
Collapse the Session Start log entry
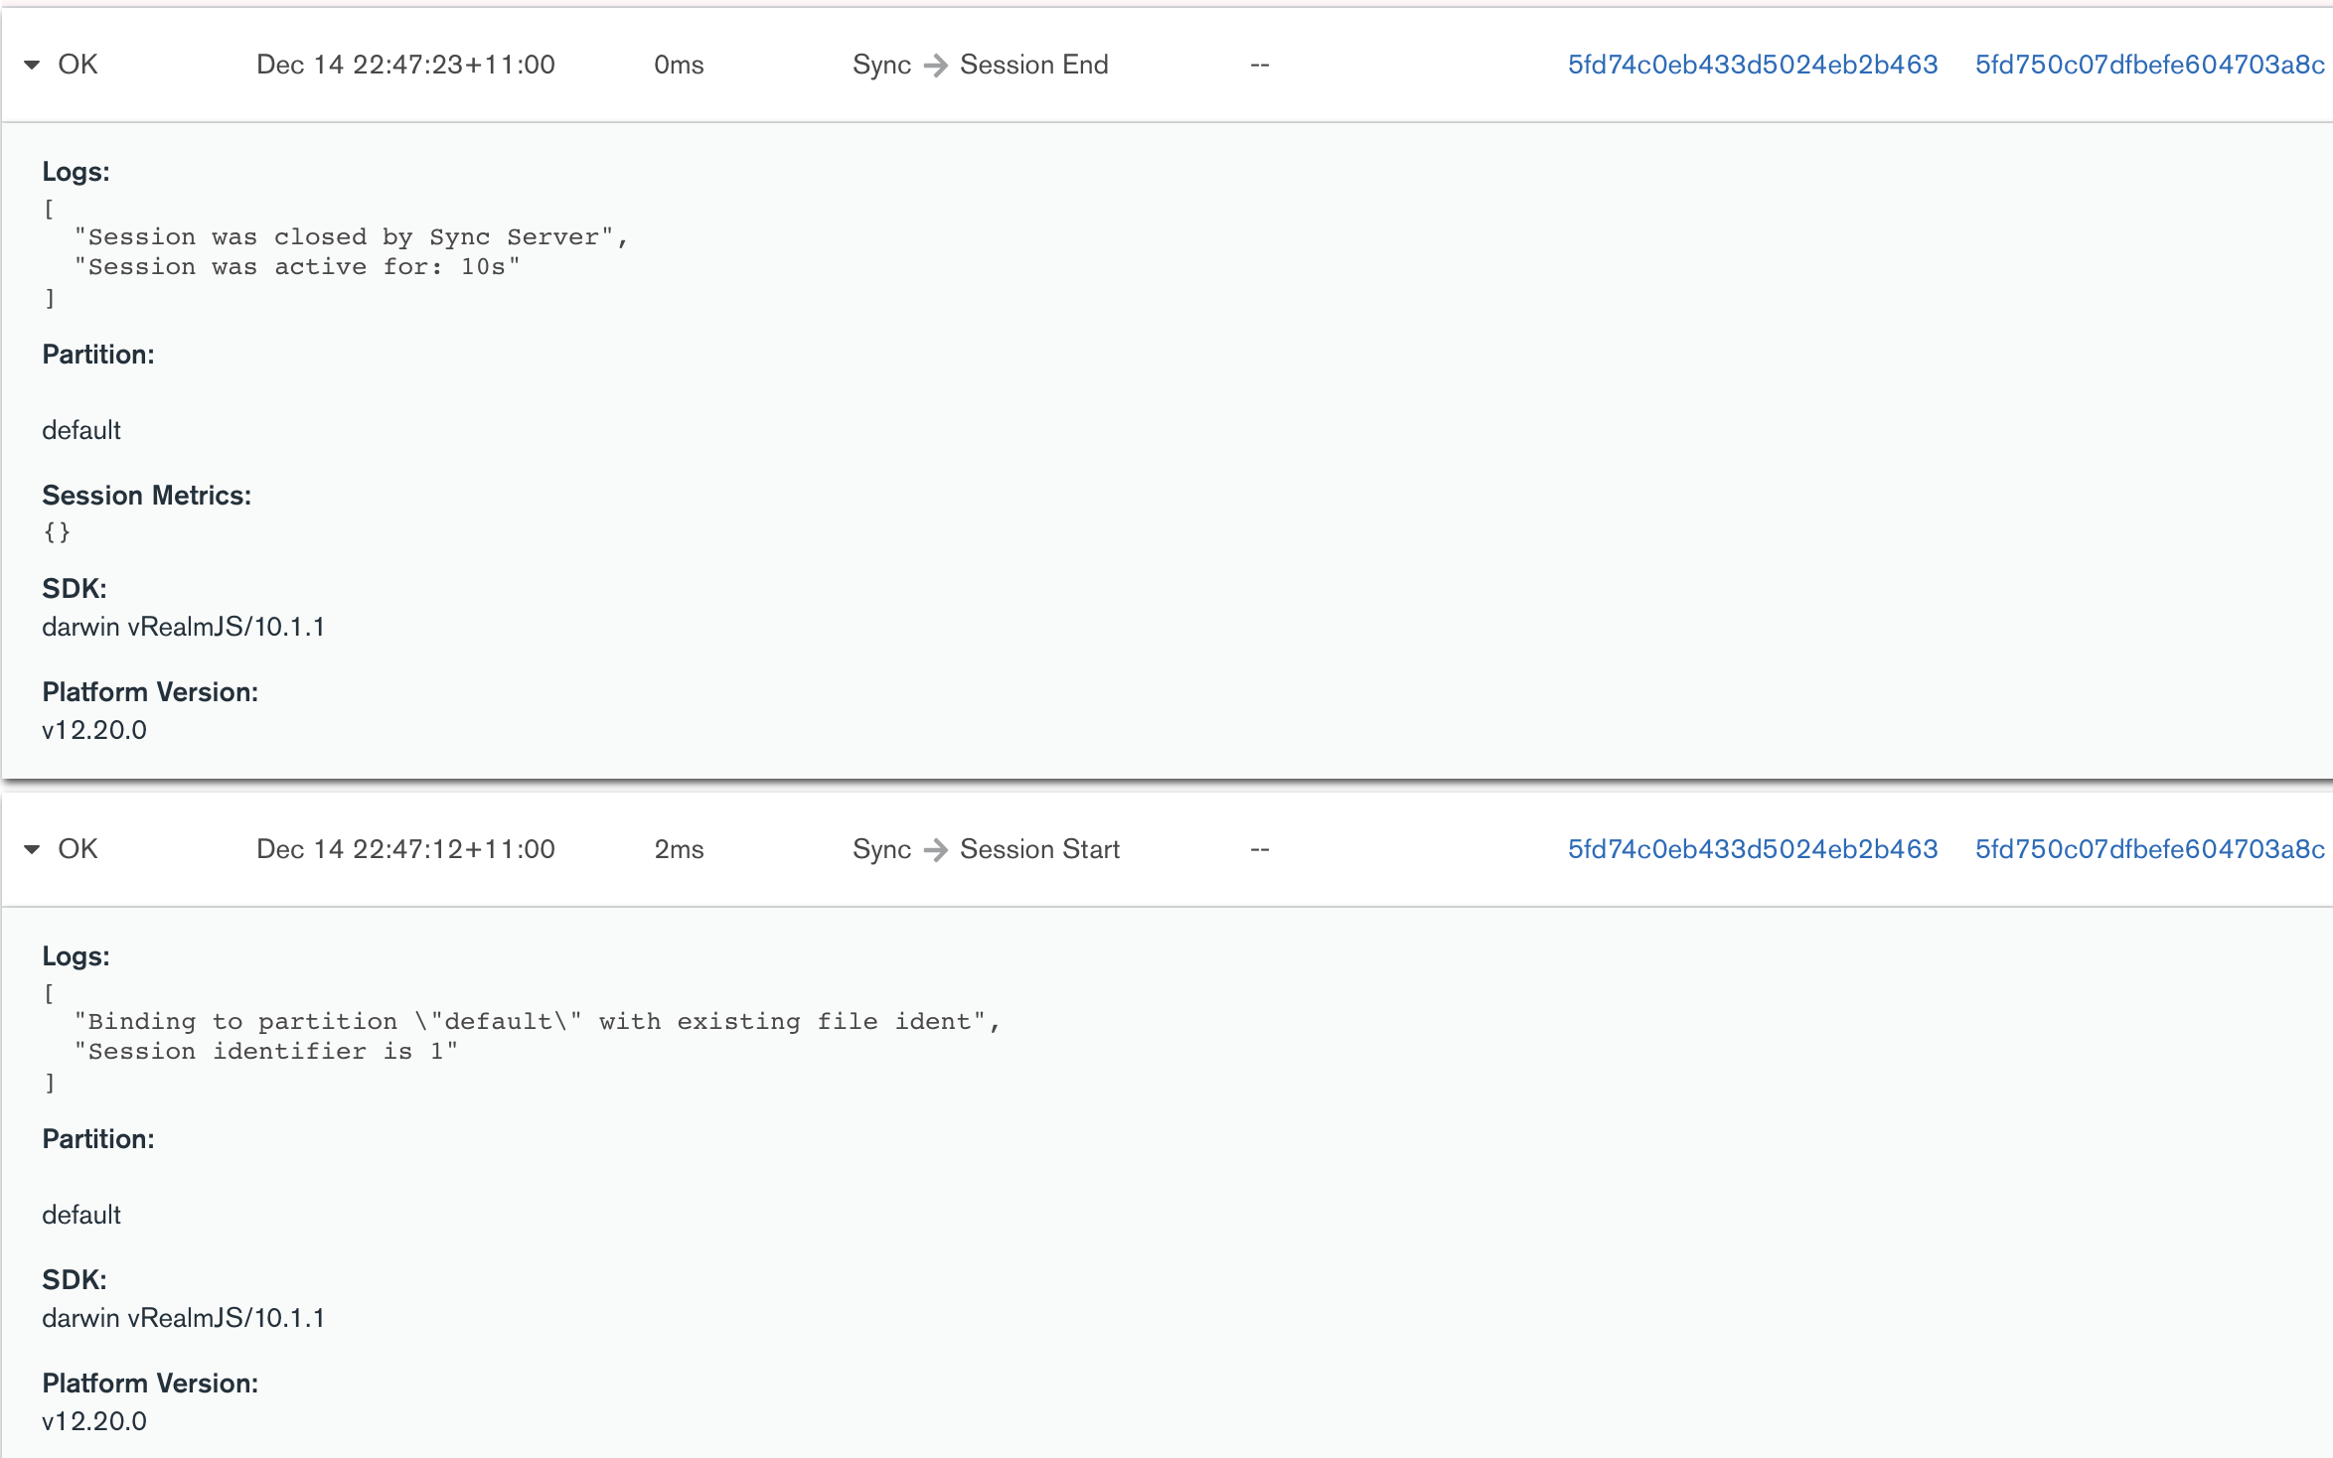click(x=32, y=850)
